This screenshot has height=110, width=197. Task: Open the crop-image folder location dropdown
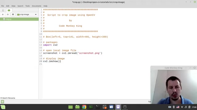click(x=27, y=14)
